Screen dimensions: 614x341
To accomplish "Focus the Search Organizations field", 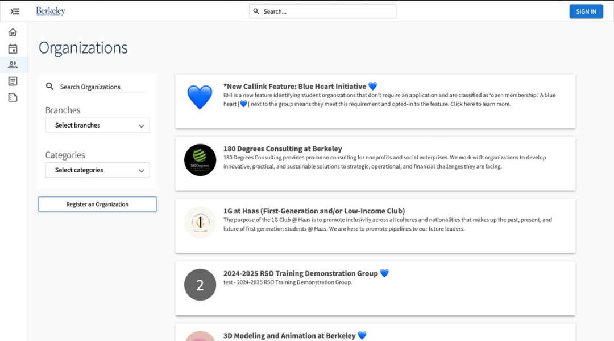I will point(103,87).
